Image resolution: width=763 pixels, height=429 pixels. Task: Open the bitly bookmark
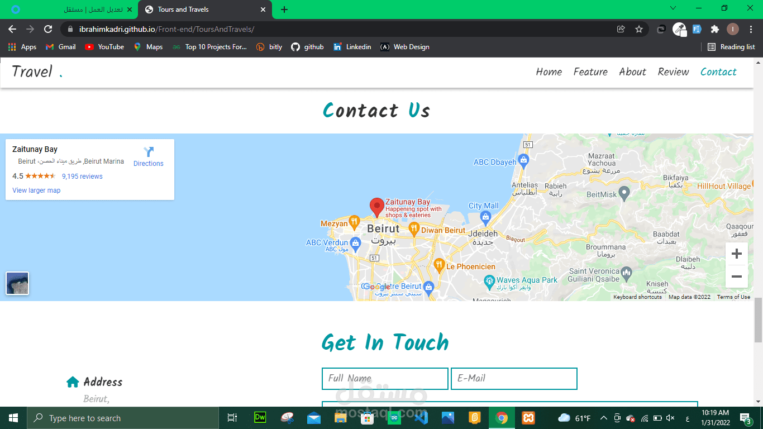coord(269,47)
